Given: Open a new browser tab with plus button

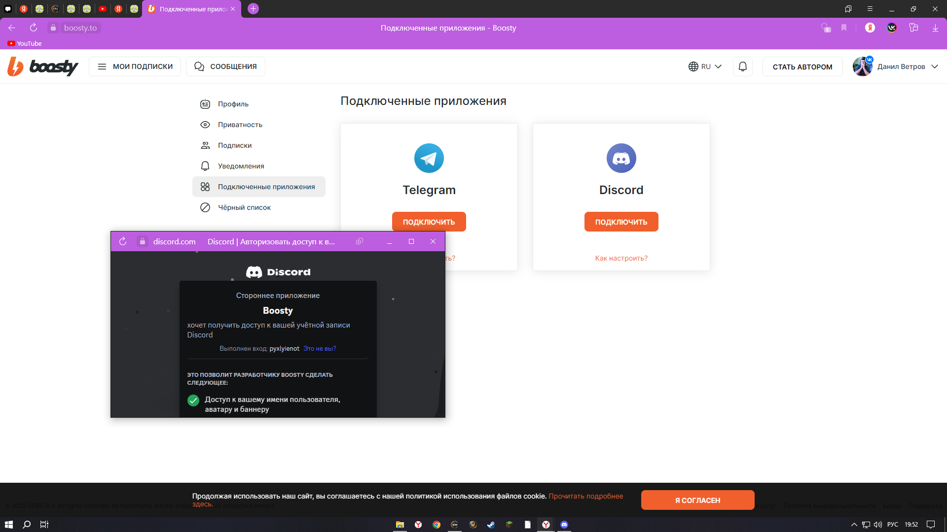Looking at the screenshot, I should click(253, 9).
